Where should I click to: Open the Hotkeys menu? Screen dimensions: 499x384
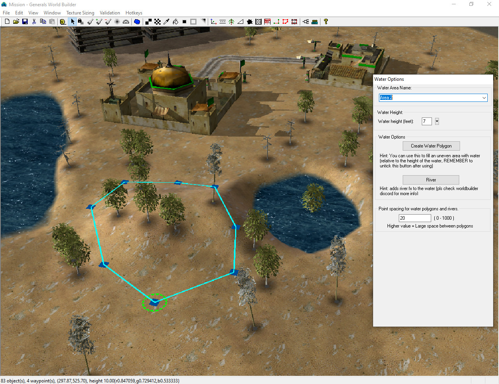point(134,13)
